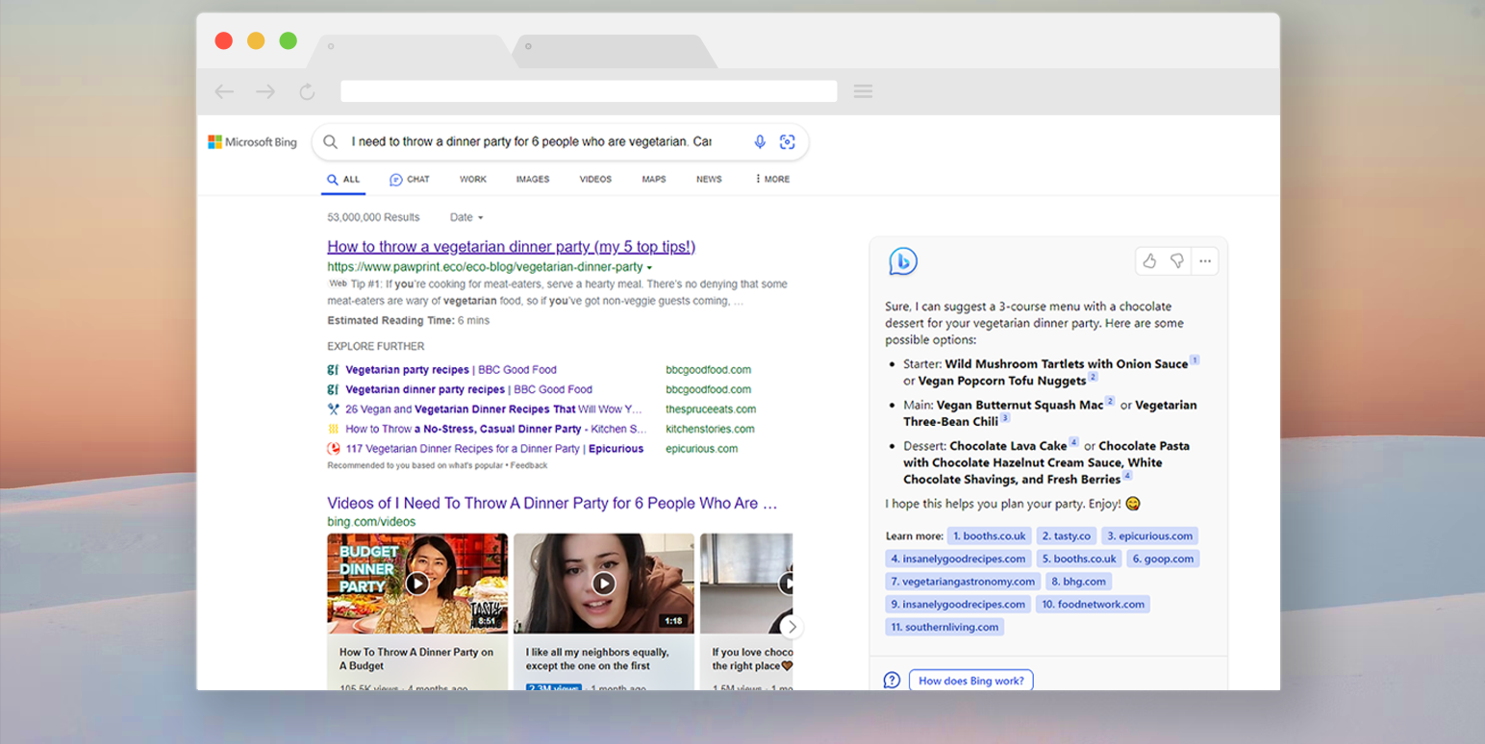Click the kitchenstories.com domain text
This screenshot has width=1485, height=744.
[x=710, y=429]
